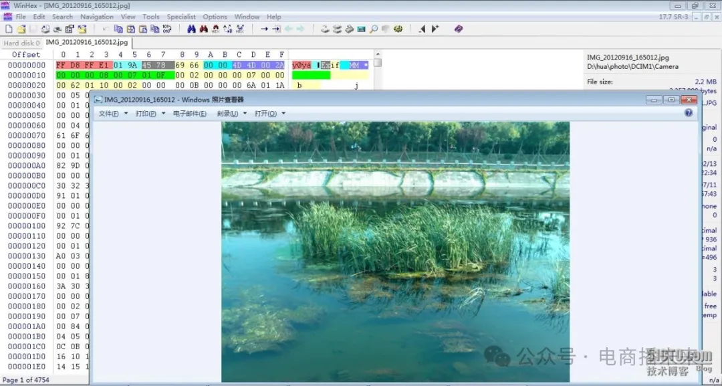The width and height of the screenshot is (722, 386).
Task: Click Photo Viewer blue help icon
Action: (x=689, y=113)
